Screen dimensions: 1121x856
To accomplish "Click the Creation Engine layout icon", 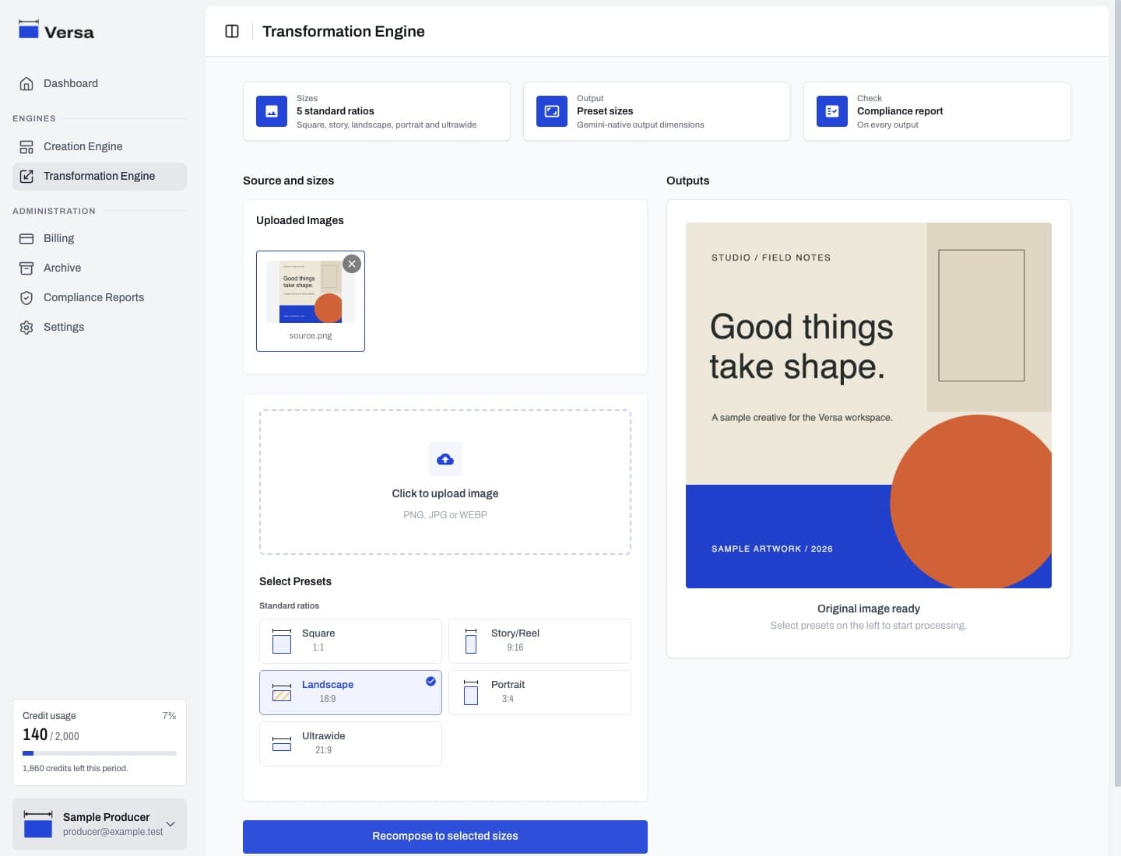I will [26, 146].
